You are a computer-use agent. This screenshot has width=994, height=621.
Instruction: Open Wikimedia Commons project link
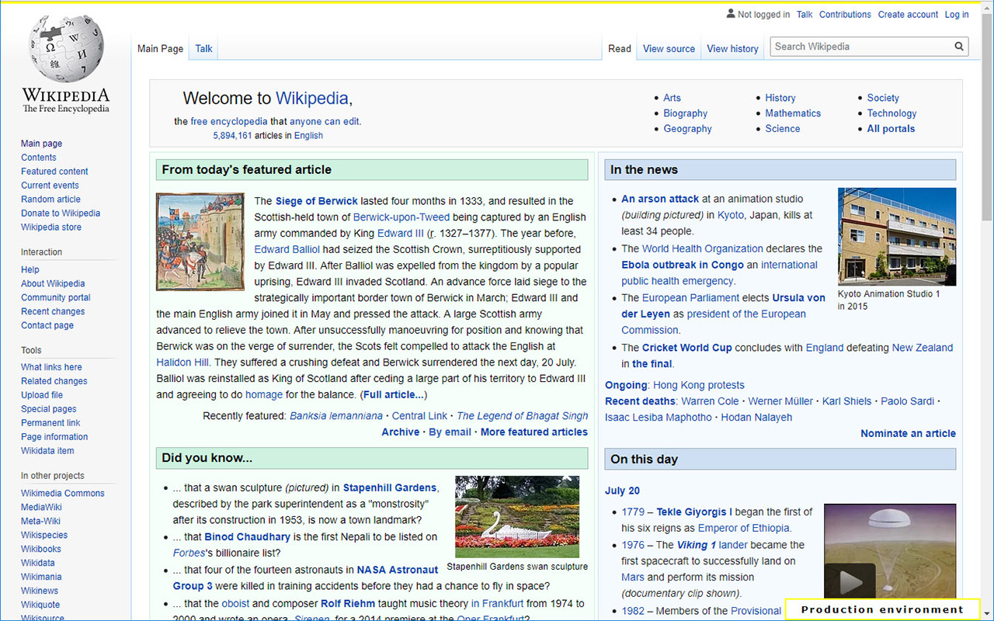pos(63,493)
